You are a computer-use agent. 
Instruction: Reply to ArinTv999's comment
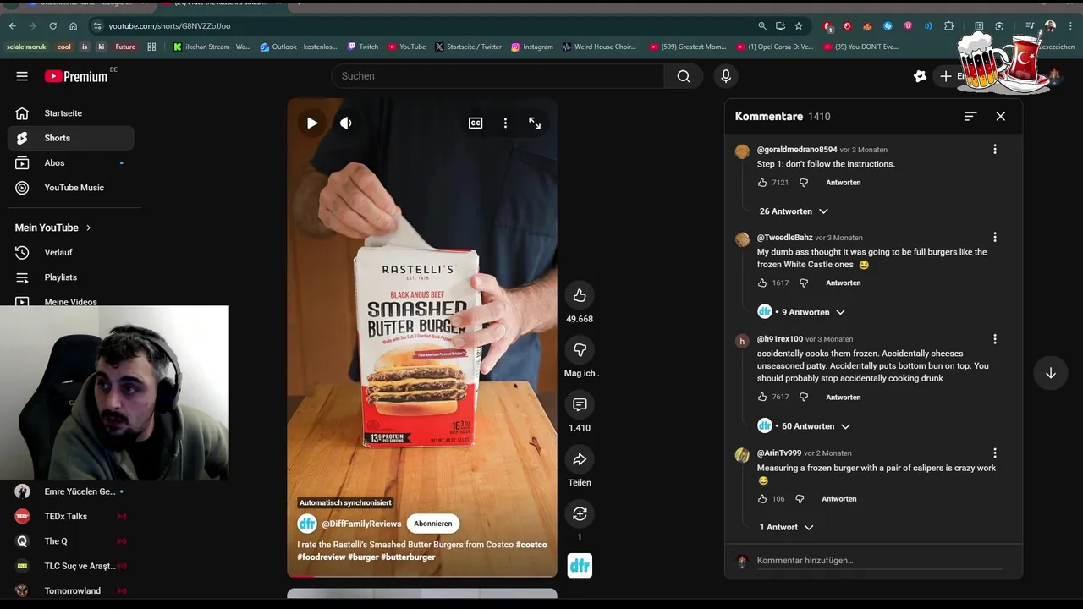839,499
